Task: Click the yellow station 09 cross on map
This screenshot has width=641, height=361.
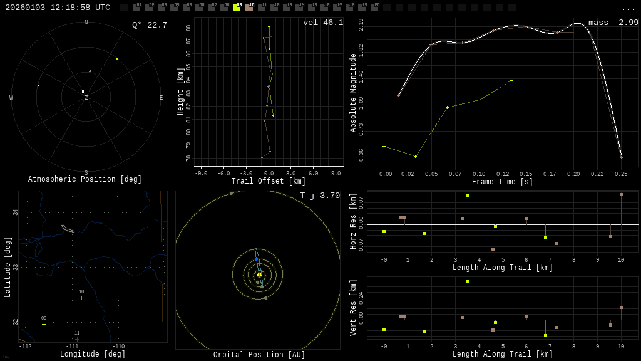Action: (x=44, y=324)
